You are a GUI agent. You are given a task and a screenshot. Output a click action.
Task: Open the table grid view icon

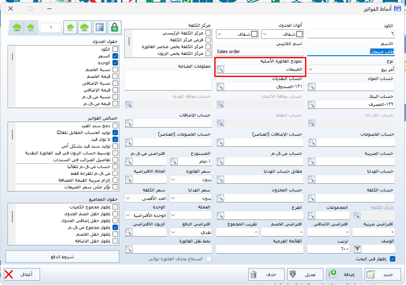pos(100,27)
